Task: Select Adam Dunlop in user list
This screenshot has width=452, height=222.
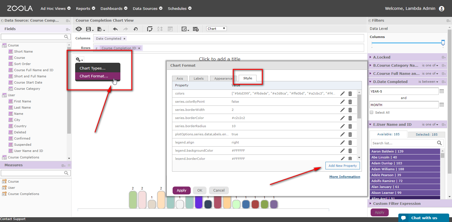Action: coord(405,163)
